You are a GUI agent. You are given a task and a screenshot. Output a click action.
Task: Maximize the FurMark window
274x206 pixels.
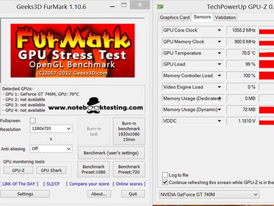tap(124, 5)
